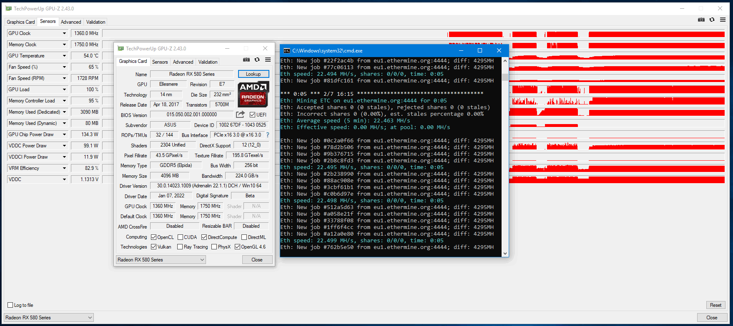Expand Fan Speed (RPM) sensor dropdown

pyautogui.click(x=64, y=78)
